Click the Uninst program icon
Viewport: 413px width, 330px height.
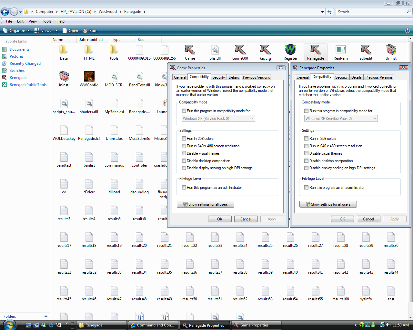click(x=391, y=50)
